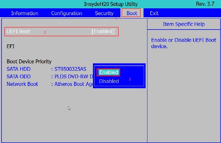The image size is (221, 143).
Task: Switch to the Configuration tab
Action: pyautogui.click(x=66, y=13)
